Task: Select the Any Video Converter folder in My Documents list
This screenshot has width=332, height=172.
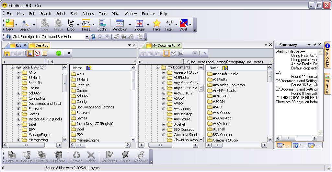Action: 229,85
